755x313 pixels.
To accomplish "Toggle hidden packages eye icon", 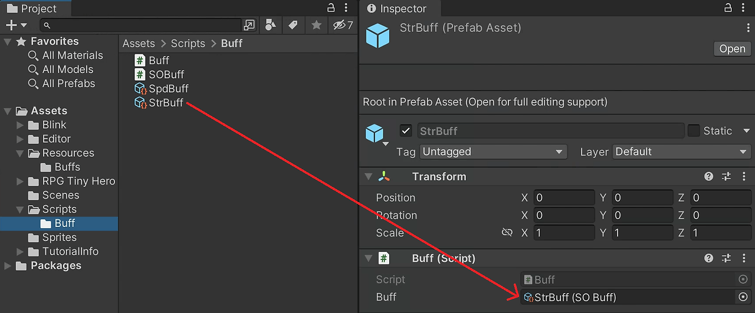I will coord(342,25).
